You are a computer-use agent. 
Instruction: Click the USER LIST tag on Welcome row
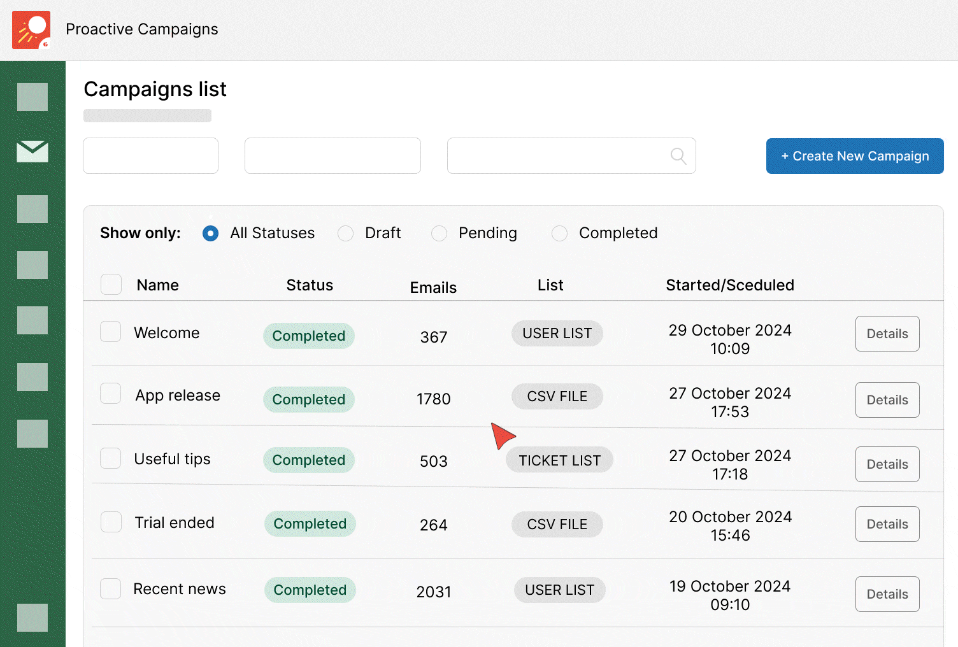(557, 334)
